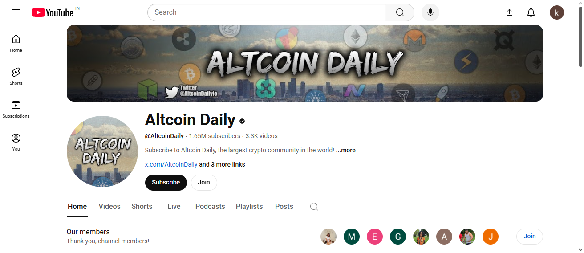The width and height of the screenshot is (584, 253).
Task: Open Subscriptions in the sidebar
Action: click(x=16, y=109)
